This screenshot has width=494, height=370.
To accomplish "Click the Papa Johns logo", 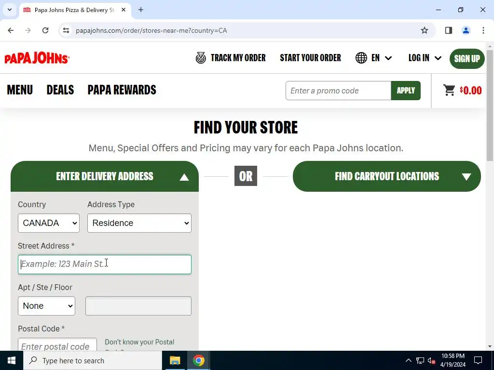I will pos(37,58).
